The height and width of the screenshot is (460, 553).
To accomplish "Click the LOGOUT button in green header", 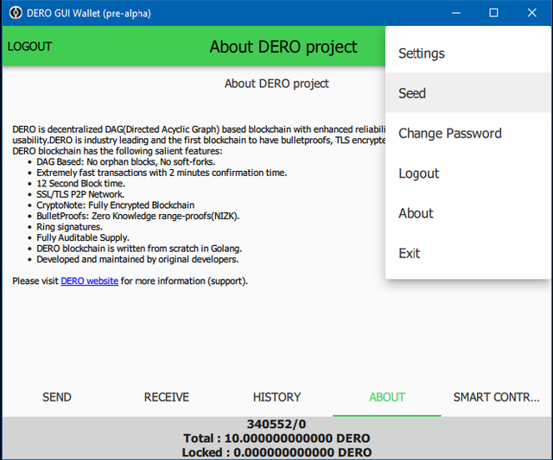I will (29, 47).
